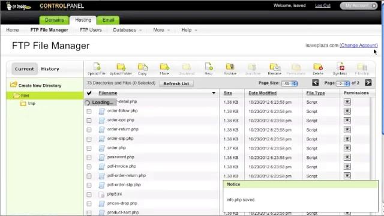The width and height of the screenshot is (384, 216).
Task: Check the box for password.php
Action: coord(89,157)
